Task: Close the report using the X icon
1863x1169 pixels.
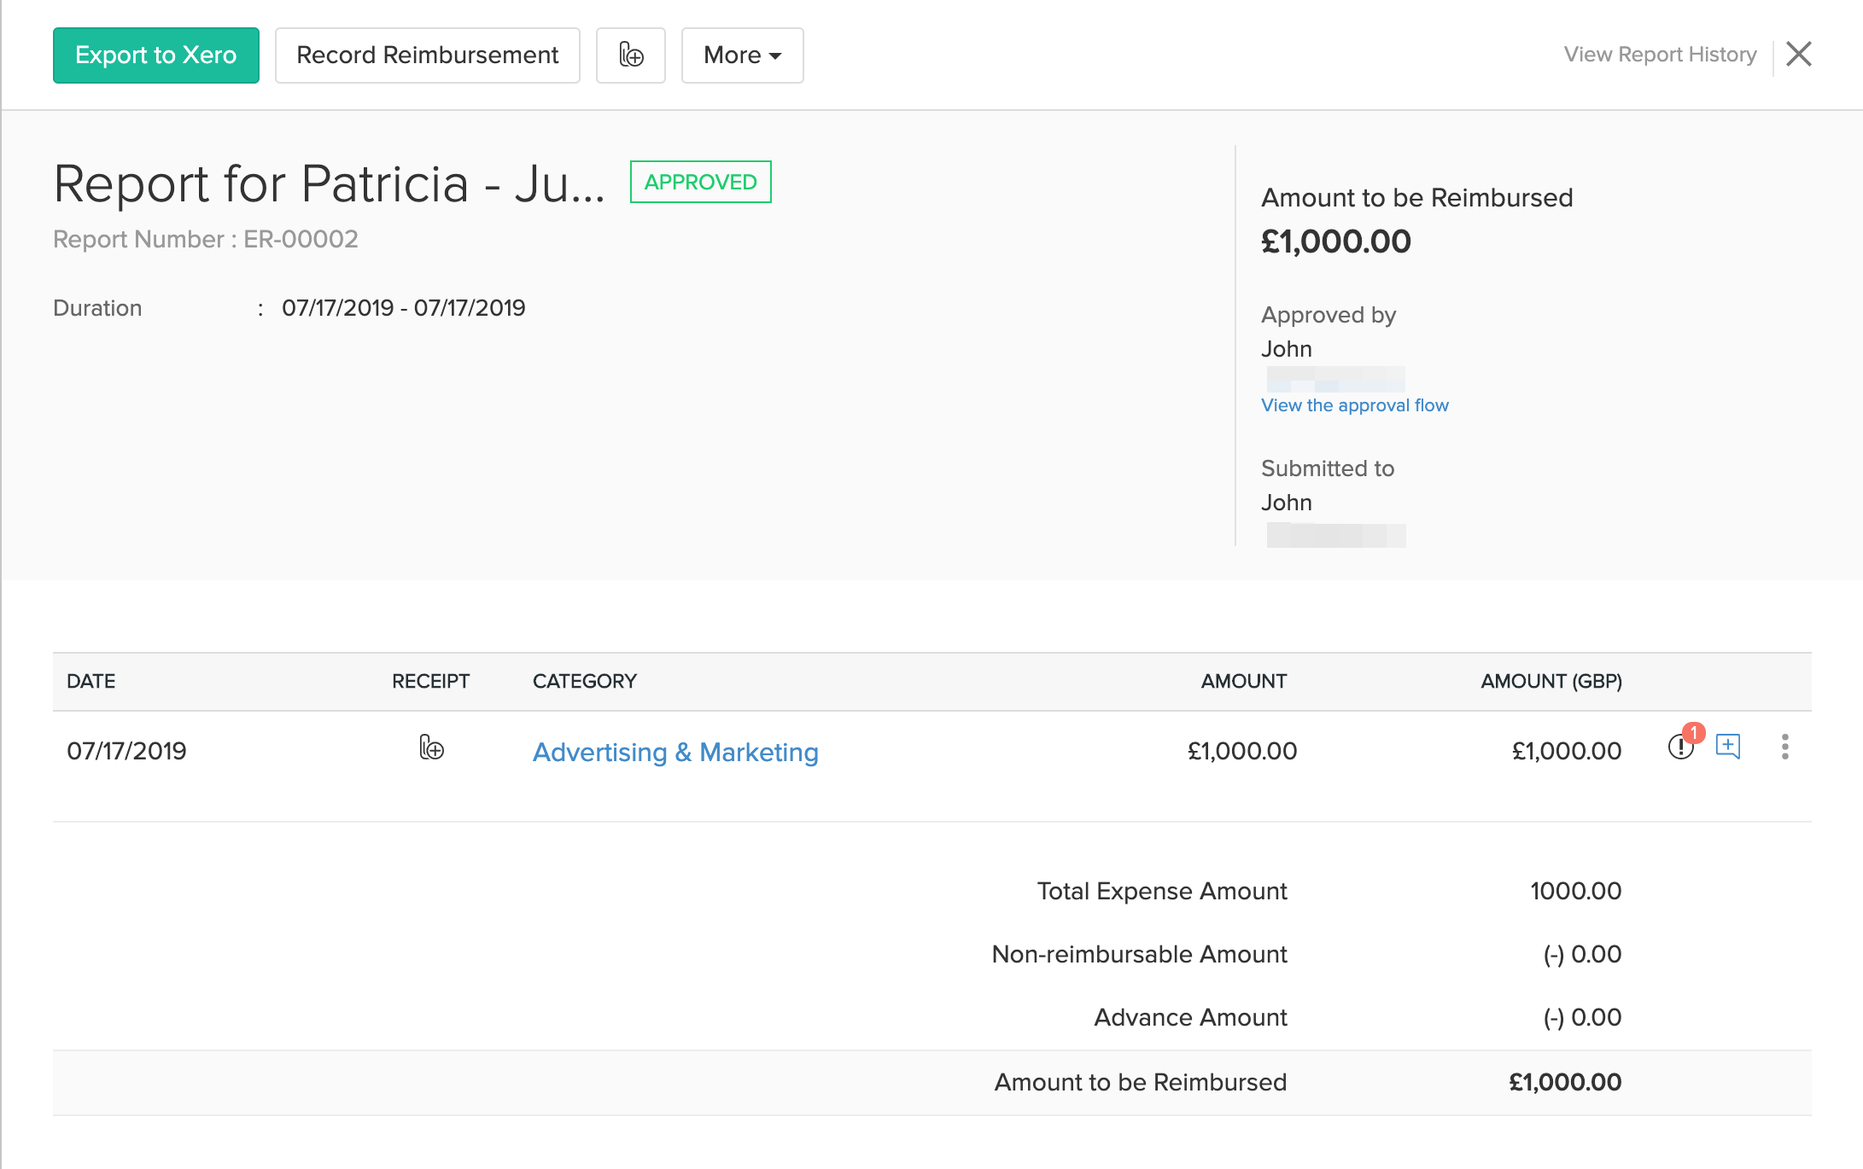Action: click(x=1798, y=55)
